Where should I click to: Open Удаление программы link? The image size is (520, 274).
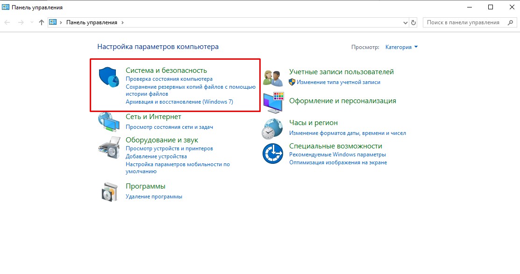(154, 197)
